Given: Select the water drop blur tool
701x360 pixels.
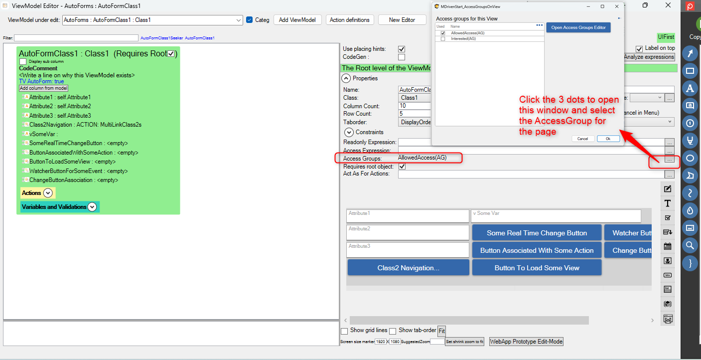Looking at the screenshot, I should (x=690, y=210).
